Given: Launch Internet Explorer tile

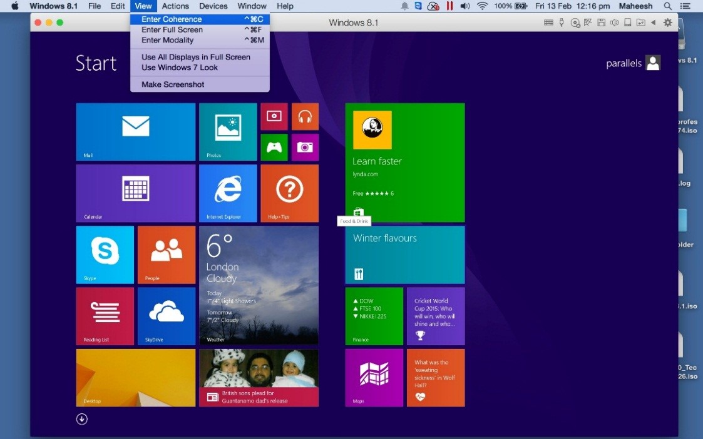Looking at the screenshot, I should coord(228,193).
